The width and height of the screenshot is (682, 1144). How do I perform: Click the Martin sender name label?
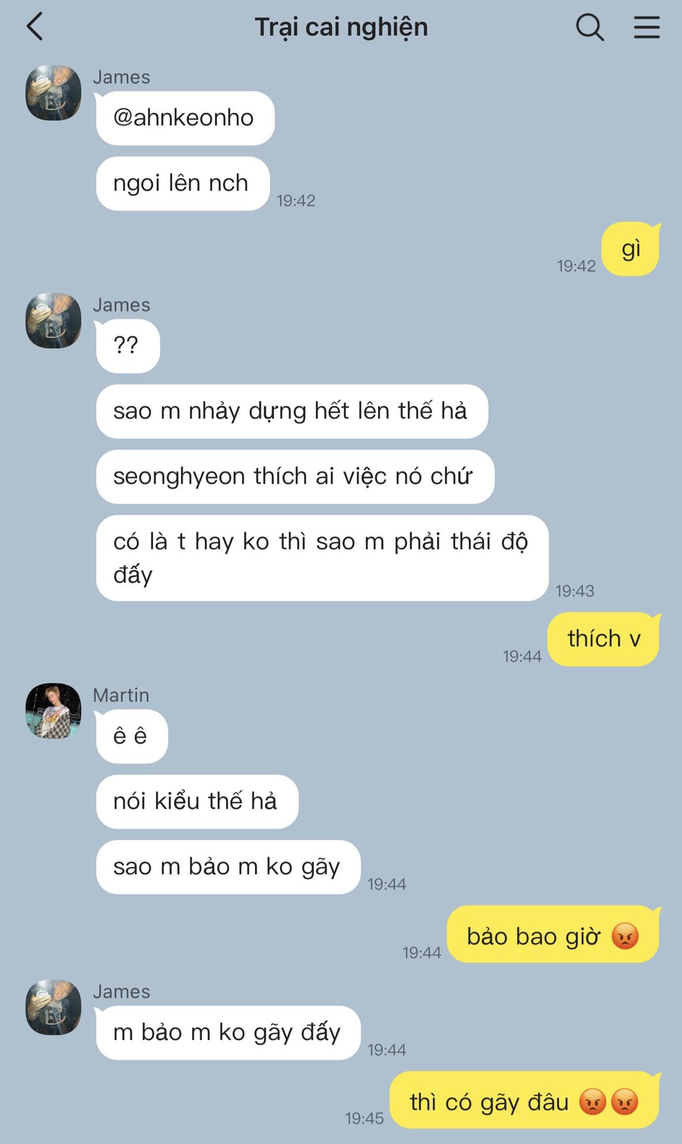(x=121, y=695)
